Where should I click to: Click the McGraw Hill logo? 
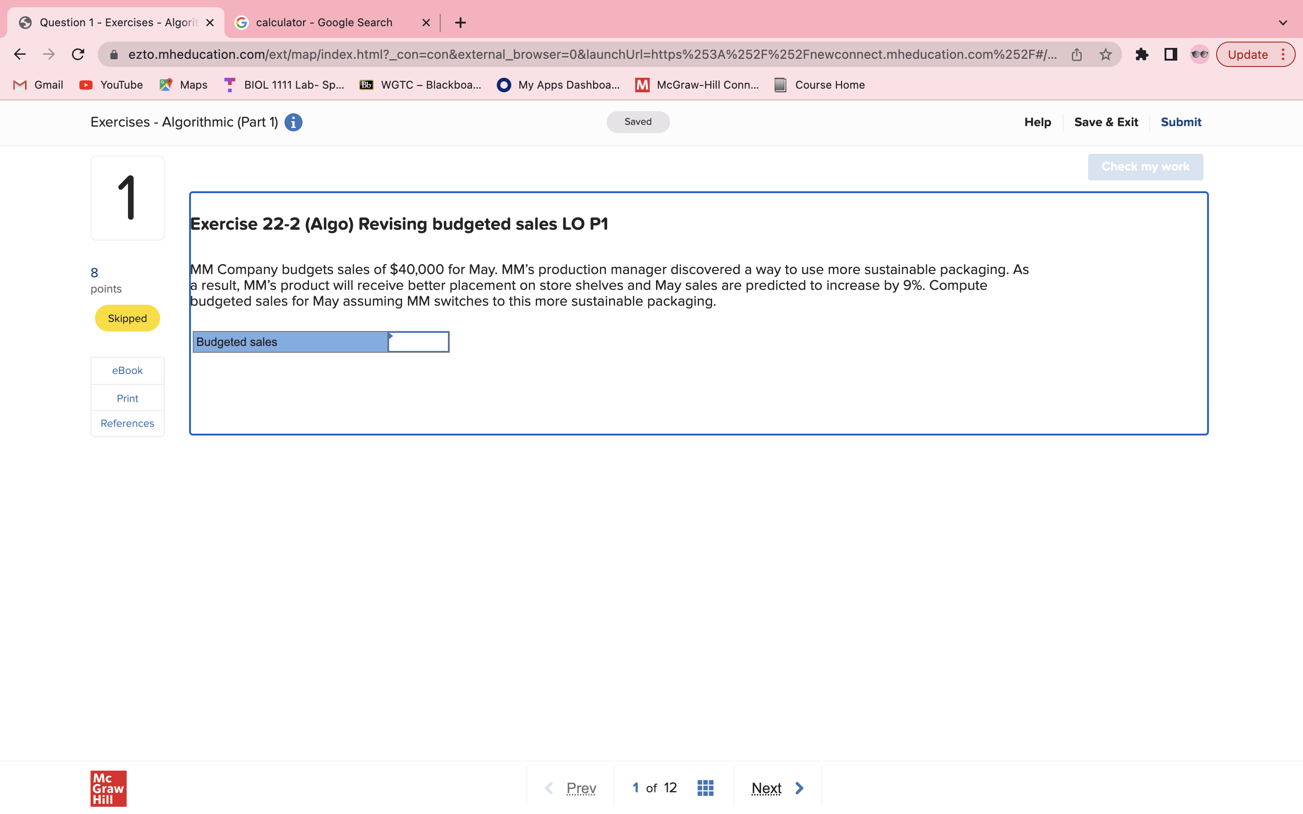(108, 789)
